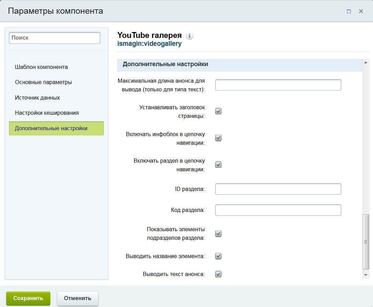Uncheck Показывать элементы подразделов раздела
This screenshot has height=307, width=373.
(x=218, y=234)
